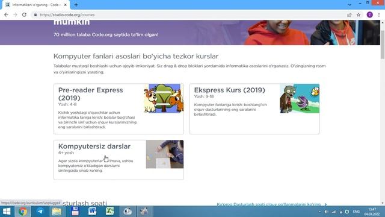Click the Kompyutersiz darslar photo thumbnail

point(164,154)
